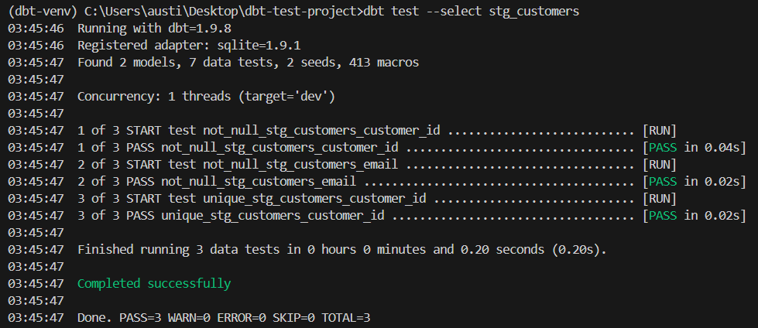Screen dimensions: 758x328
Task: Click the '(dbt-venv)' environment indicator
Action: pos(39,11)
